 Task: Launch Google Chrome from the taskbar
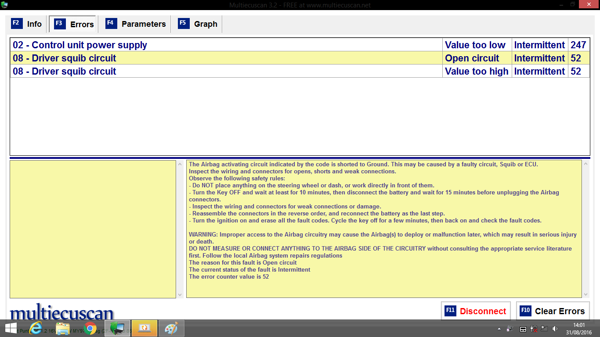point(90,328)
